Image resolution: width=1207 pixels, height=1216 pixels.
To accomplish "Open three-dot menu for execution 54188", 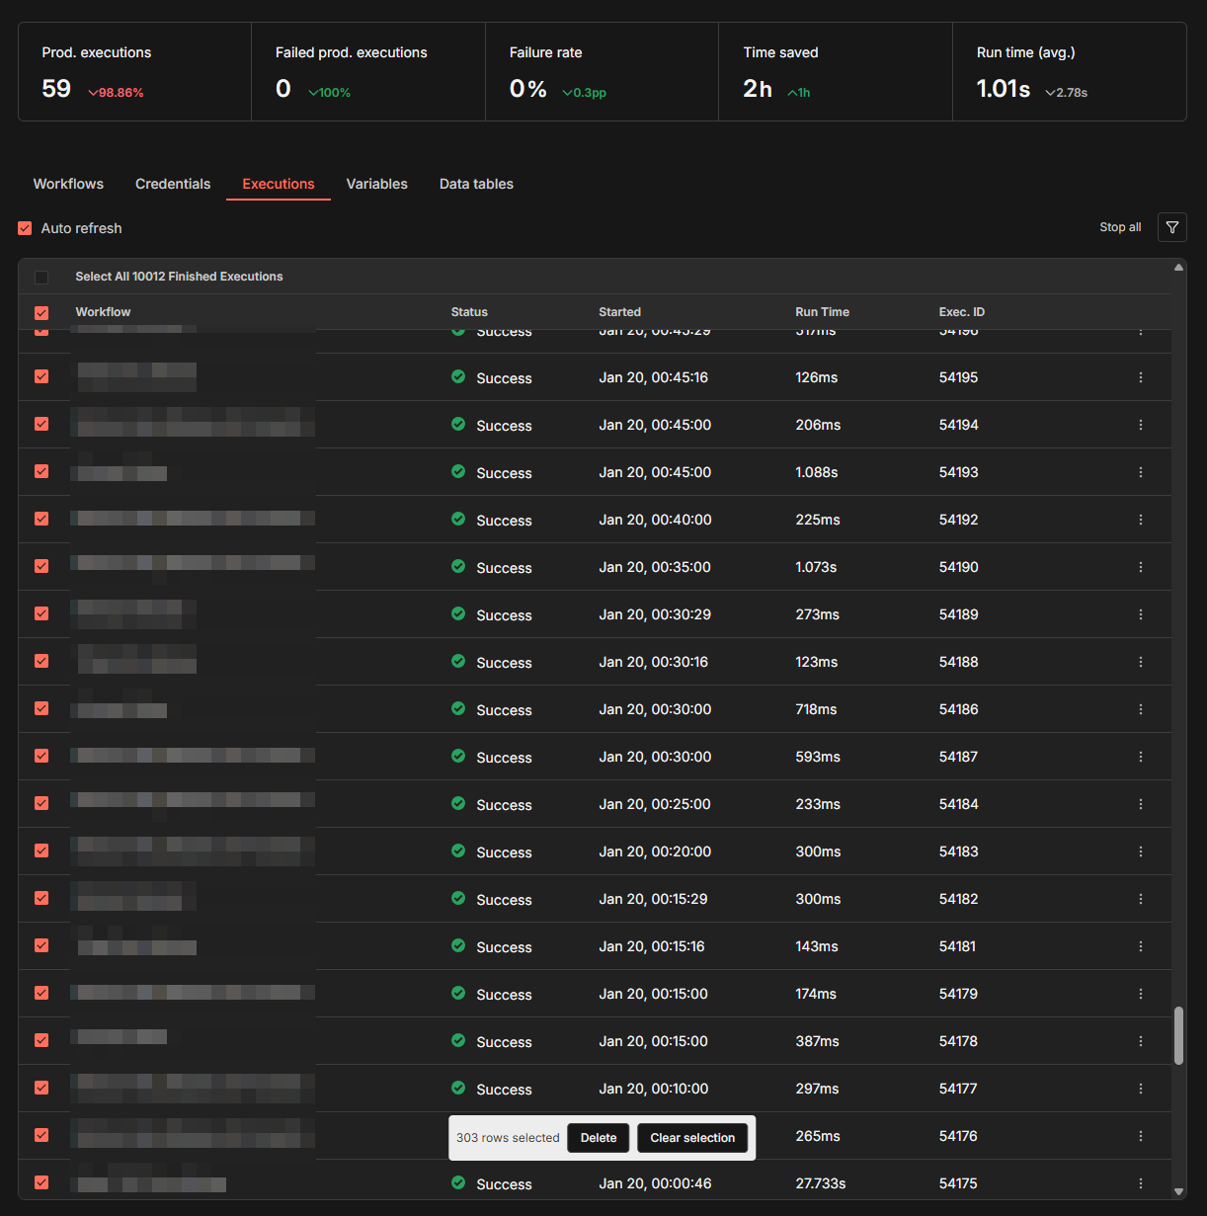I will (x=1140, y=662).
